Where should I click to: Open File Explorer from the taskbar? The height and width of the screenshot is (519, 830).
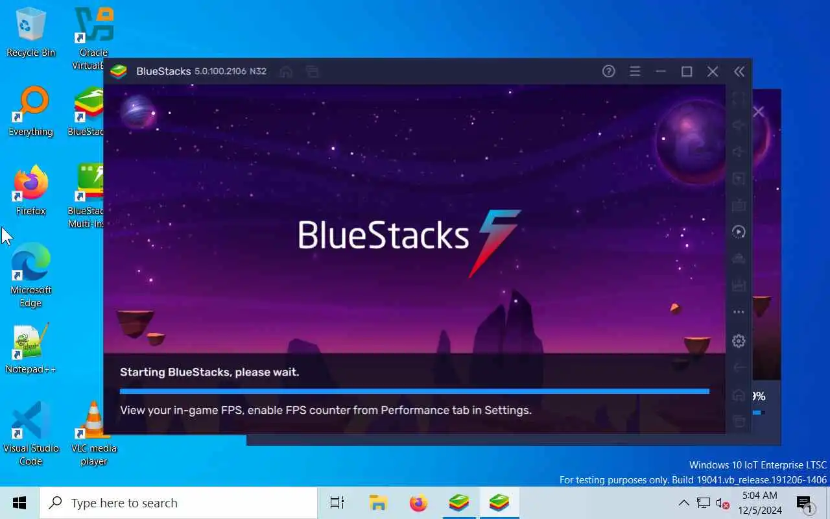click(378, 503)
